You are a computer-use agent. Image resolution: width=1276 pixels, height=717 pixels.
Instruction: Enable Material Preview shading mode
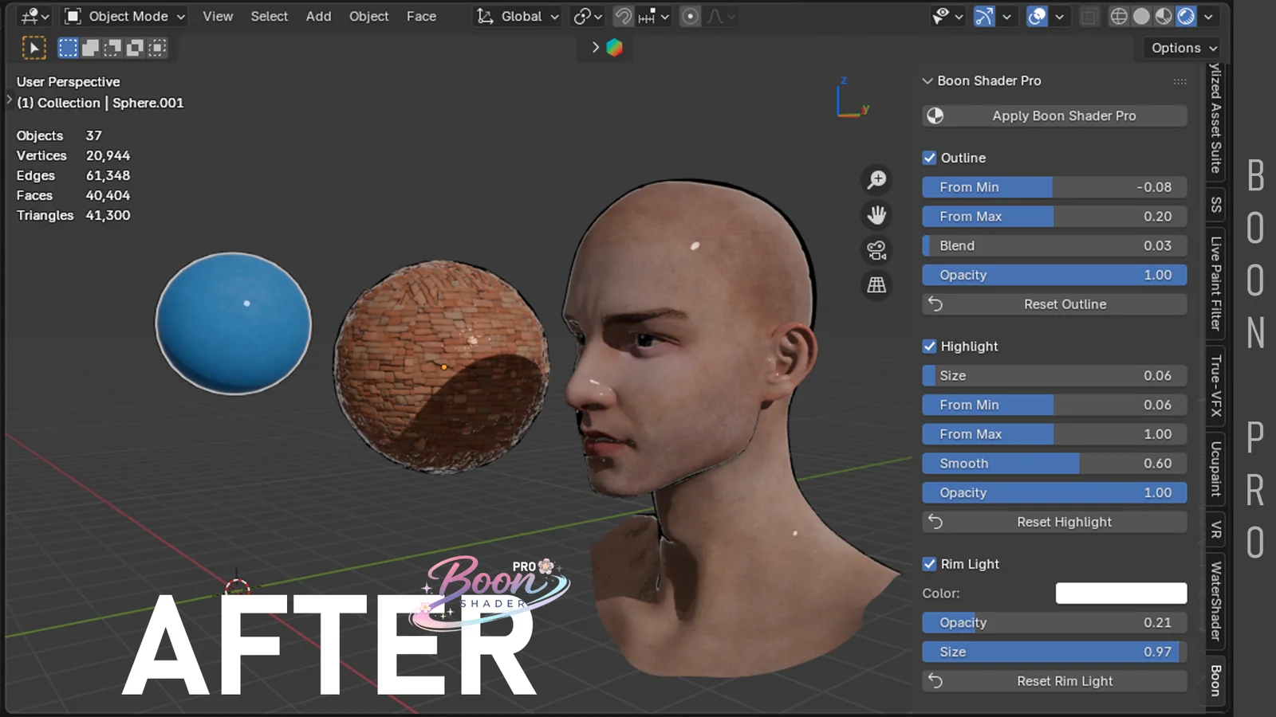(x=1164, y=16)
